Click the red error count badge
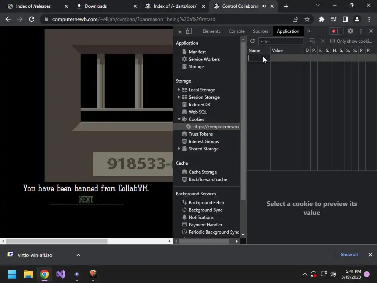The image size is (377, 283). [x=335, y=31]
